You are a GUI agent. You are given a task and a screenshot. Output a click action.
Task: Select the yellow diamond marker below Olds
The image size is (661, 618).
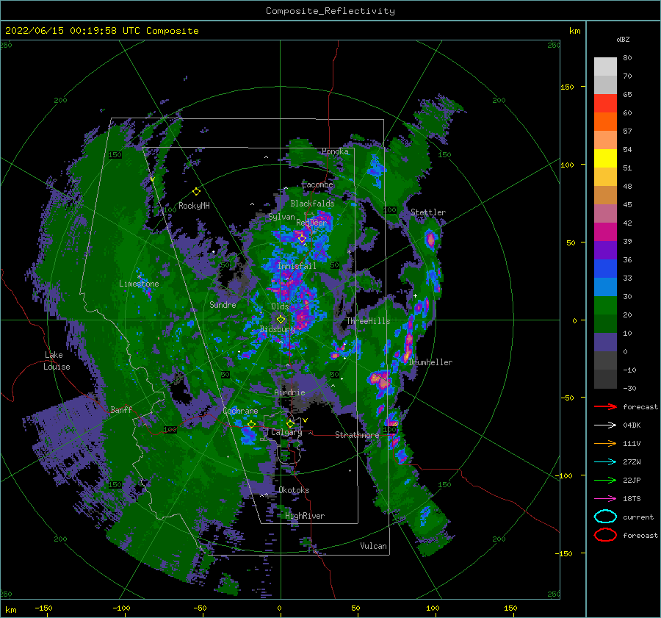click(x=281, y=320)
